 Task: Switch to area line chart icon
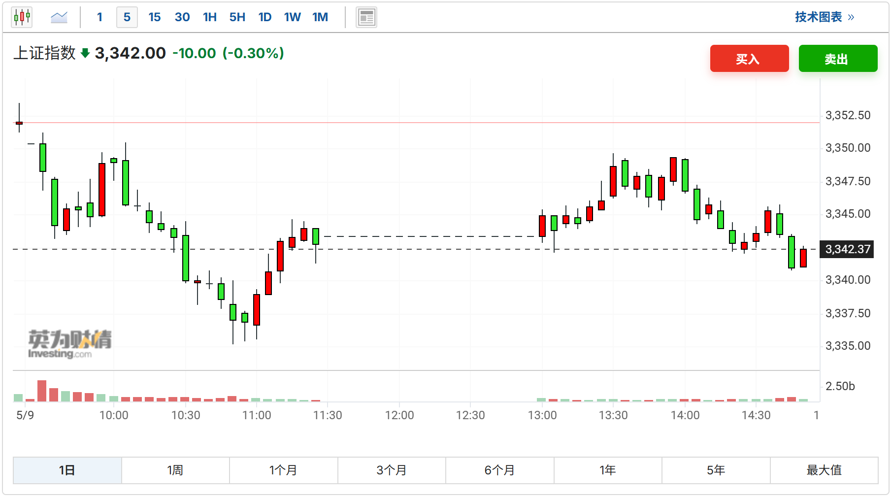pyautogui.click(x=59, y=17)
